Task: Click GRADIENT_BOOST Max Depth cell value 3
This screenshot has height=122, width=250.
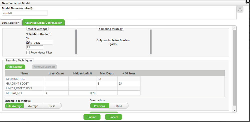Action: coord(107,83)
